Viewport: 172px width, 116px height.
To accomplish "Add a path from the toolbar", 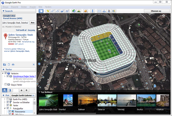I will click(58, 11).
